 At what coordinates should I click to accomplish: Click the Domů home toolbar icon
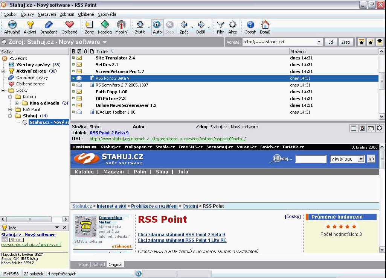[x=265, y=24]
